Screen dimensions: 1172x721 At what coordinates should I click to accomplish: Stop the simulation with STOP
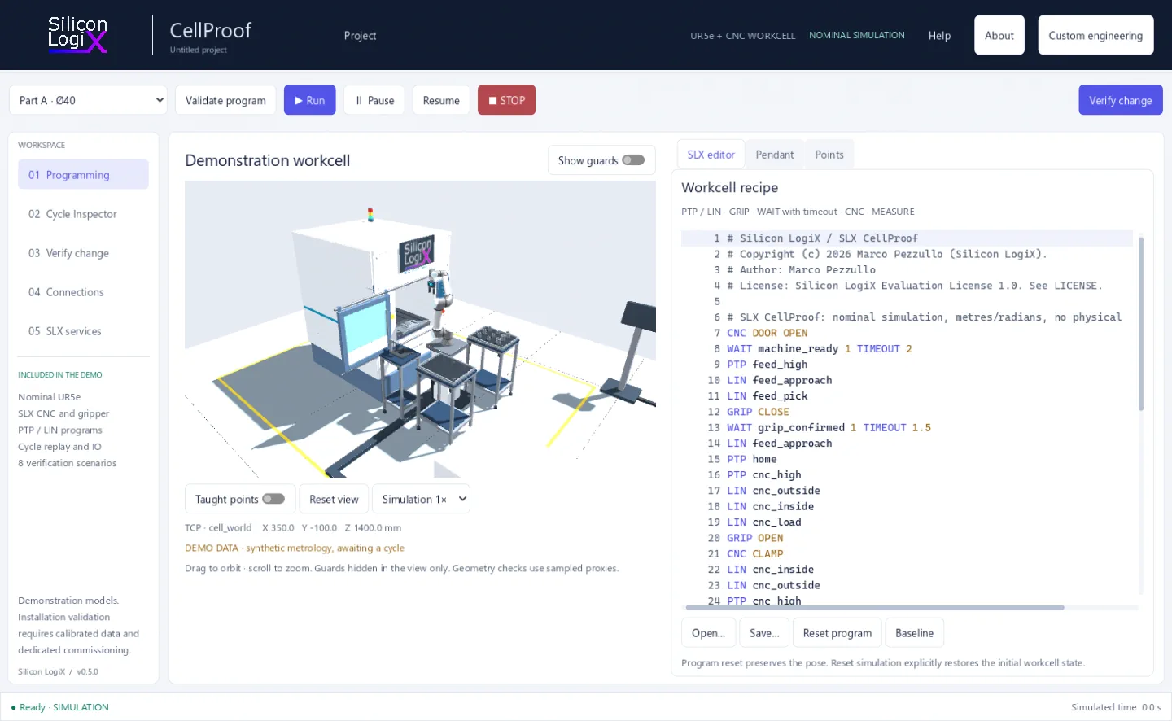[x=506, y=100]
